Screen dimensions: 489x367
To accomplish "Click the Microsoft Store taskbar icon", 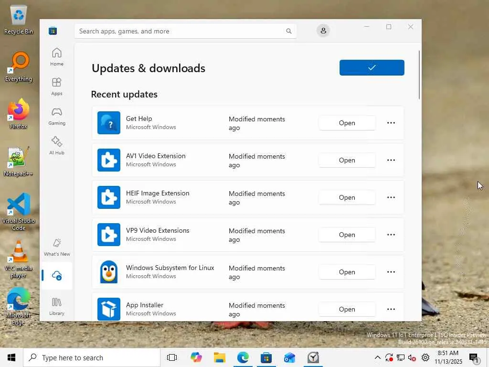I will pyautogui.click(x=266, y=357).
